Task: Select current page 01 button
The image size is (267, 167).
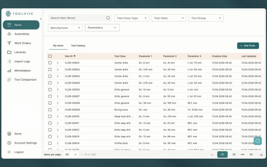Action: coord(222,154)
